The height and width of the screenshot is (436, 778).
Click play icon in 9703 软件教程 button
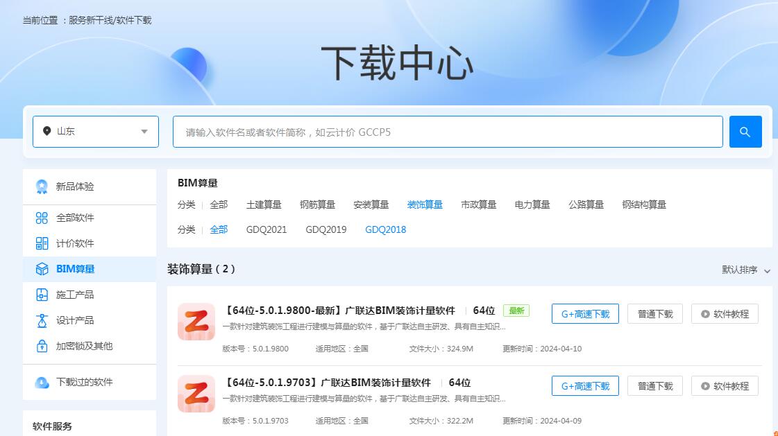705,386
